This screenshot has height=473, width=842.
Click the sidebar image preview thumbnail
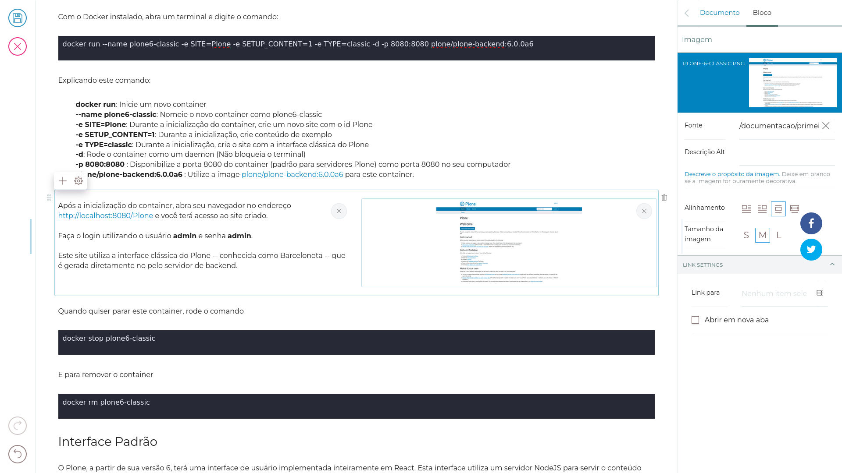tap(793, 83)
